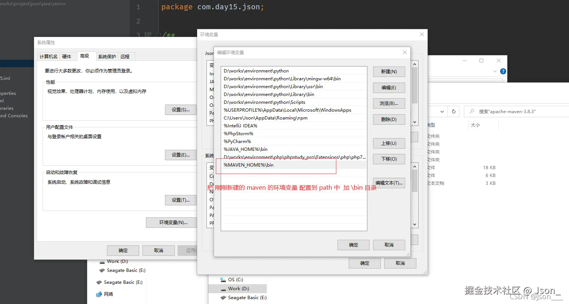This screenshot has height=304, width=569.
Task: Select the phpstudy_pro php path entry
Action: (294, 157)
